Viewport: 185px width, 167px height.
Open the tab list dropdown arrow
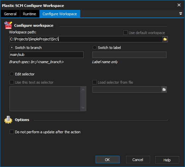click(x=180, y=14)
